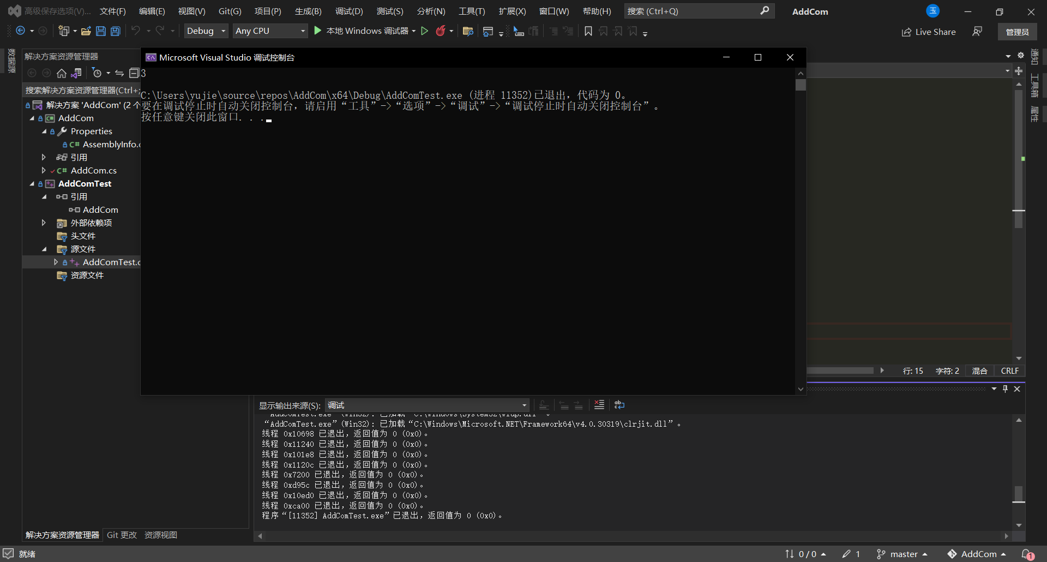Click the debug console vertical scrollbar thumb
1047x562 pixels.
[801, 85]
